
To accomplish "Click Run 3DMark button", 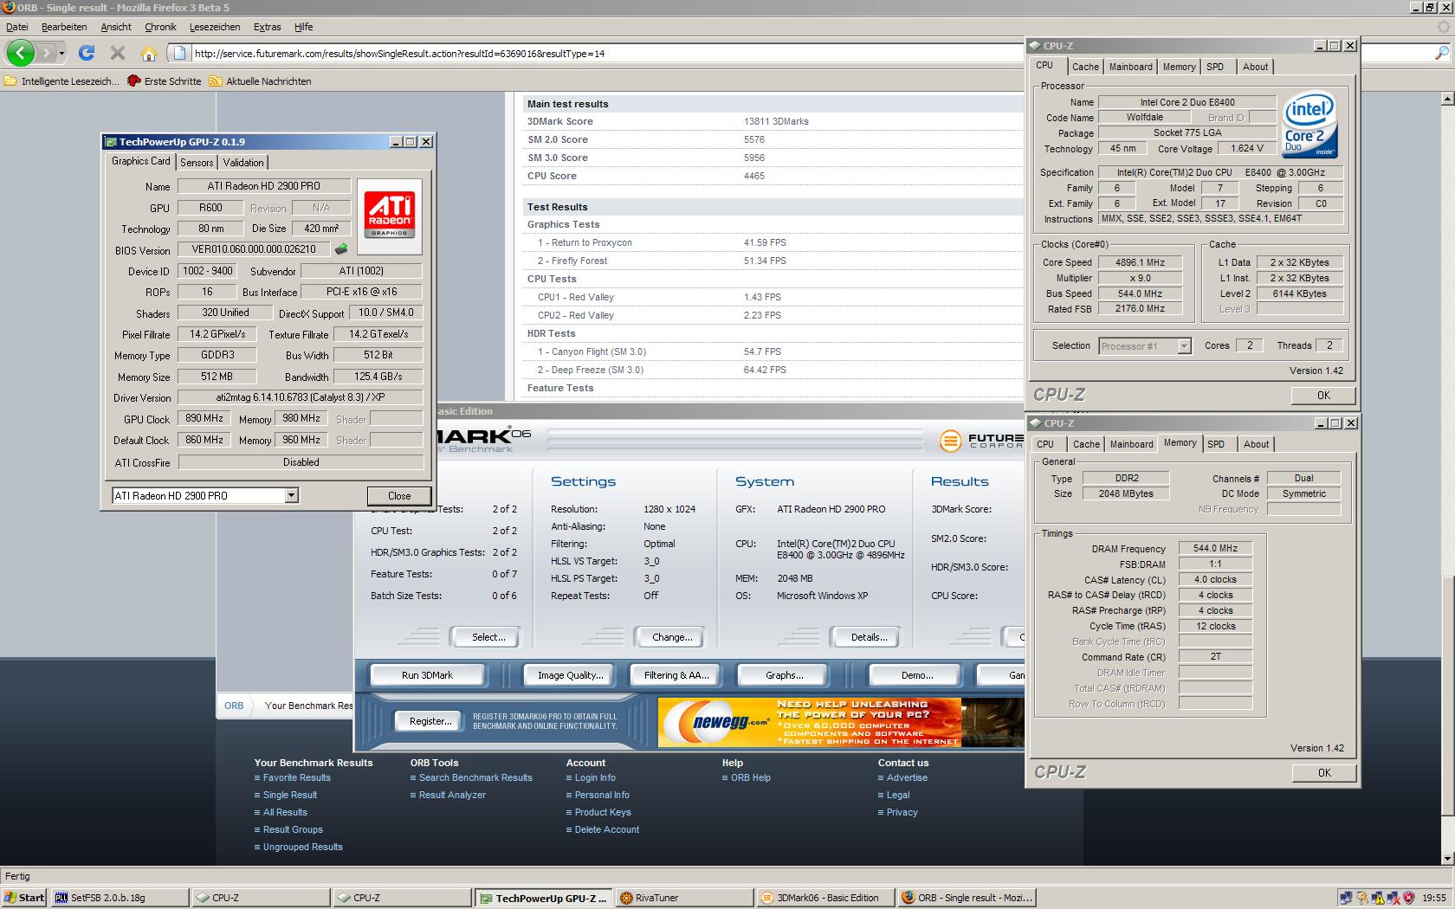I will tap(427, 675).
